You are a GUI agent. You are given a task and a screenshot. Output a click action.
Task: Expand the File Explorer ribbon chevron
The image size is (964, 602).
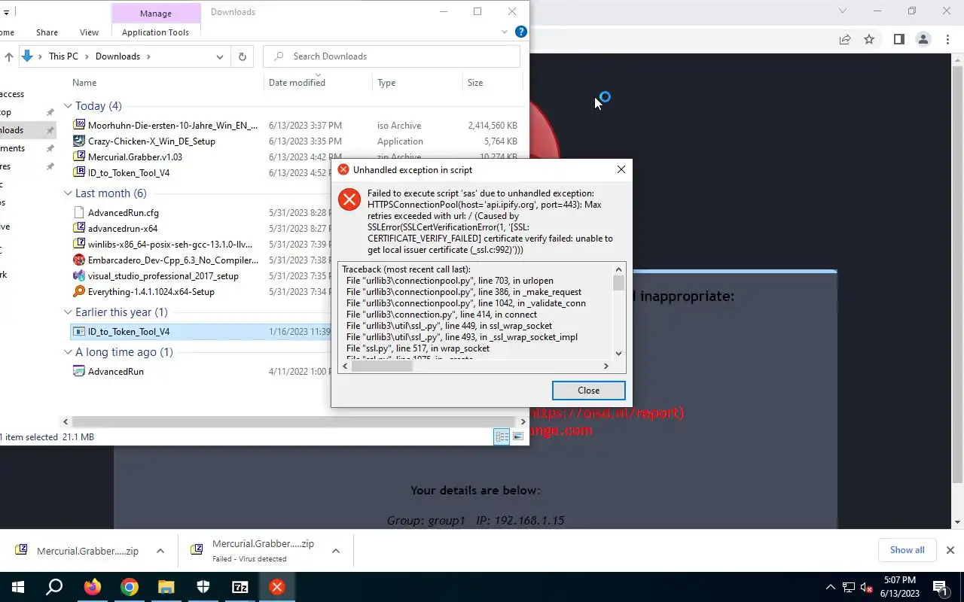click(505, 32)
